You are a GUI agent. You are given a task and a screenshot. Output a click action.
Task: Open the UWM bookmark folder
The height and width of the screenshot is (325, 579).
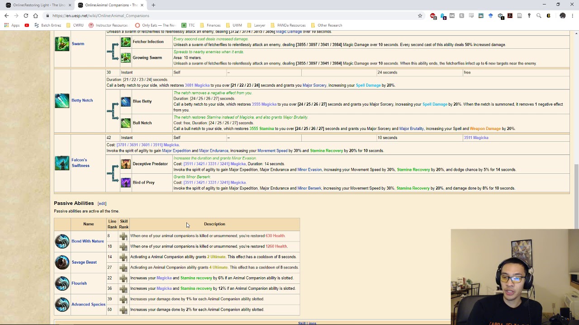(234, 25)
